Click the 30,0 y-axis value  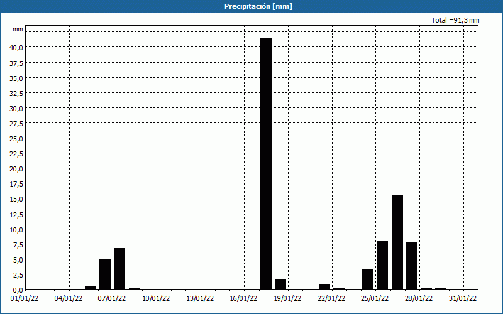pos(16,108)
